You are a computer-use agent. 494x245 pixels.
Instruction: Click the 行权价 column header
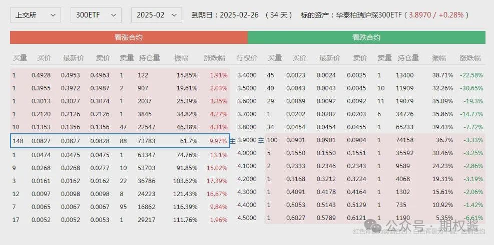click(x=247, y=58)
